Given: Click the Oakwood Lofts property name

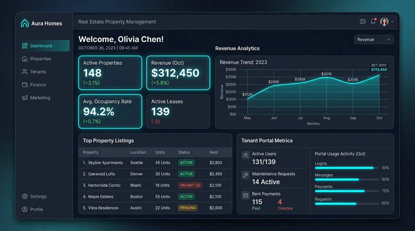Looking at the screenshot, I should click(102, 174).
